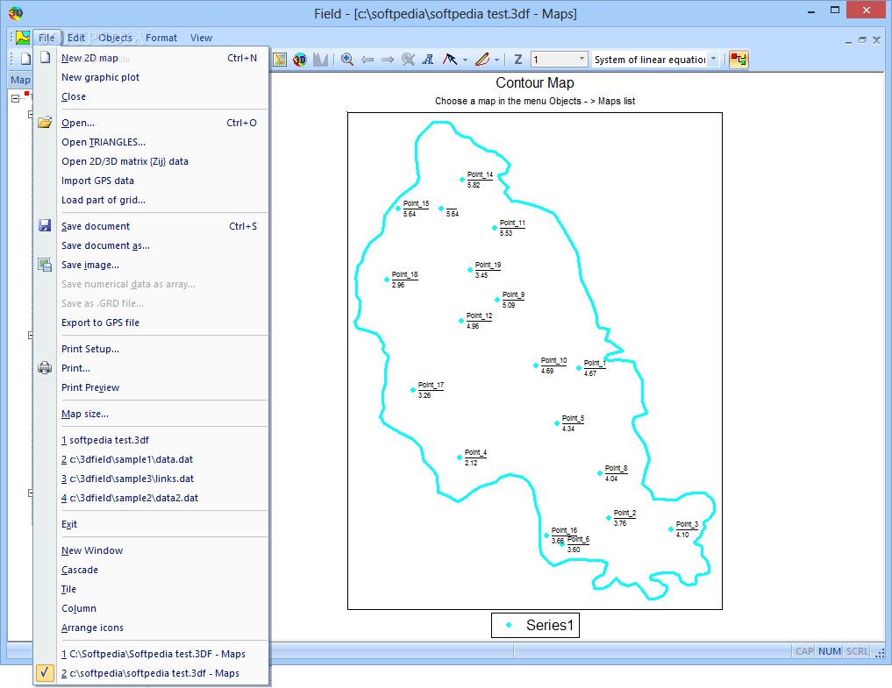Screen dimensions: 892x688
Task: Click the left arrow back icon
Action: coord(368,59)
